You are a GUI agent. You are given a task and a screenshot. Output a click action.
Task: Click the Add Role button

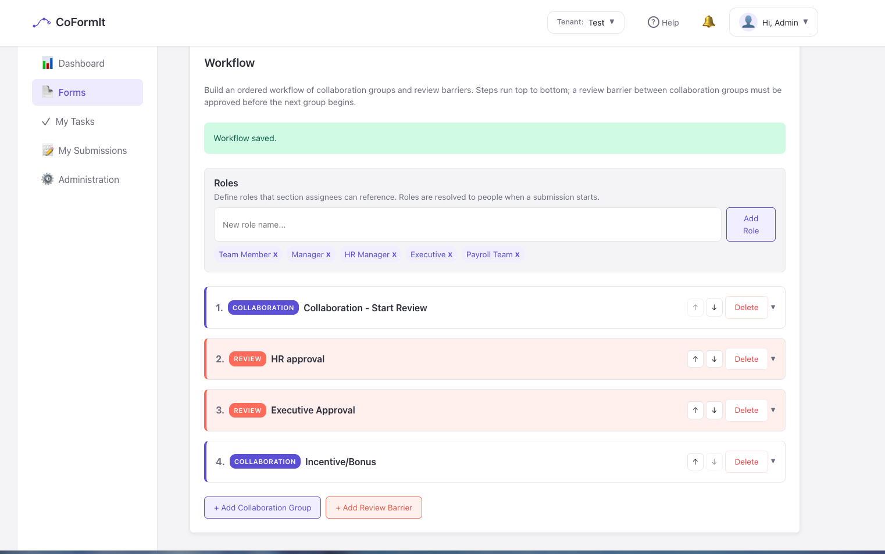click(x=751, y=224)
